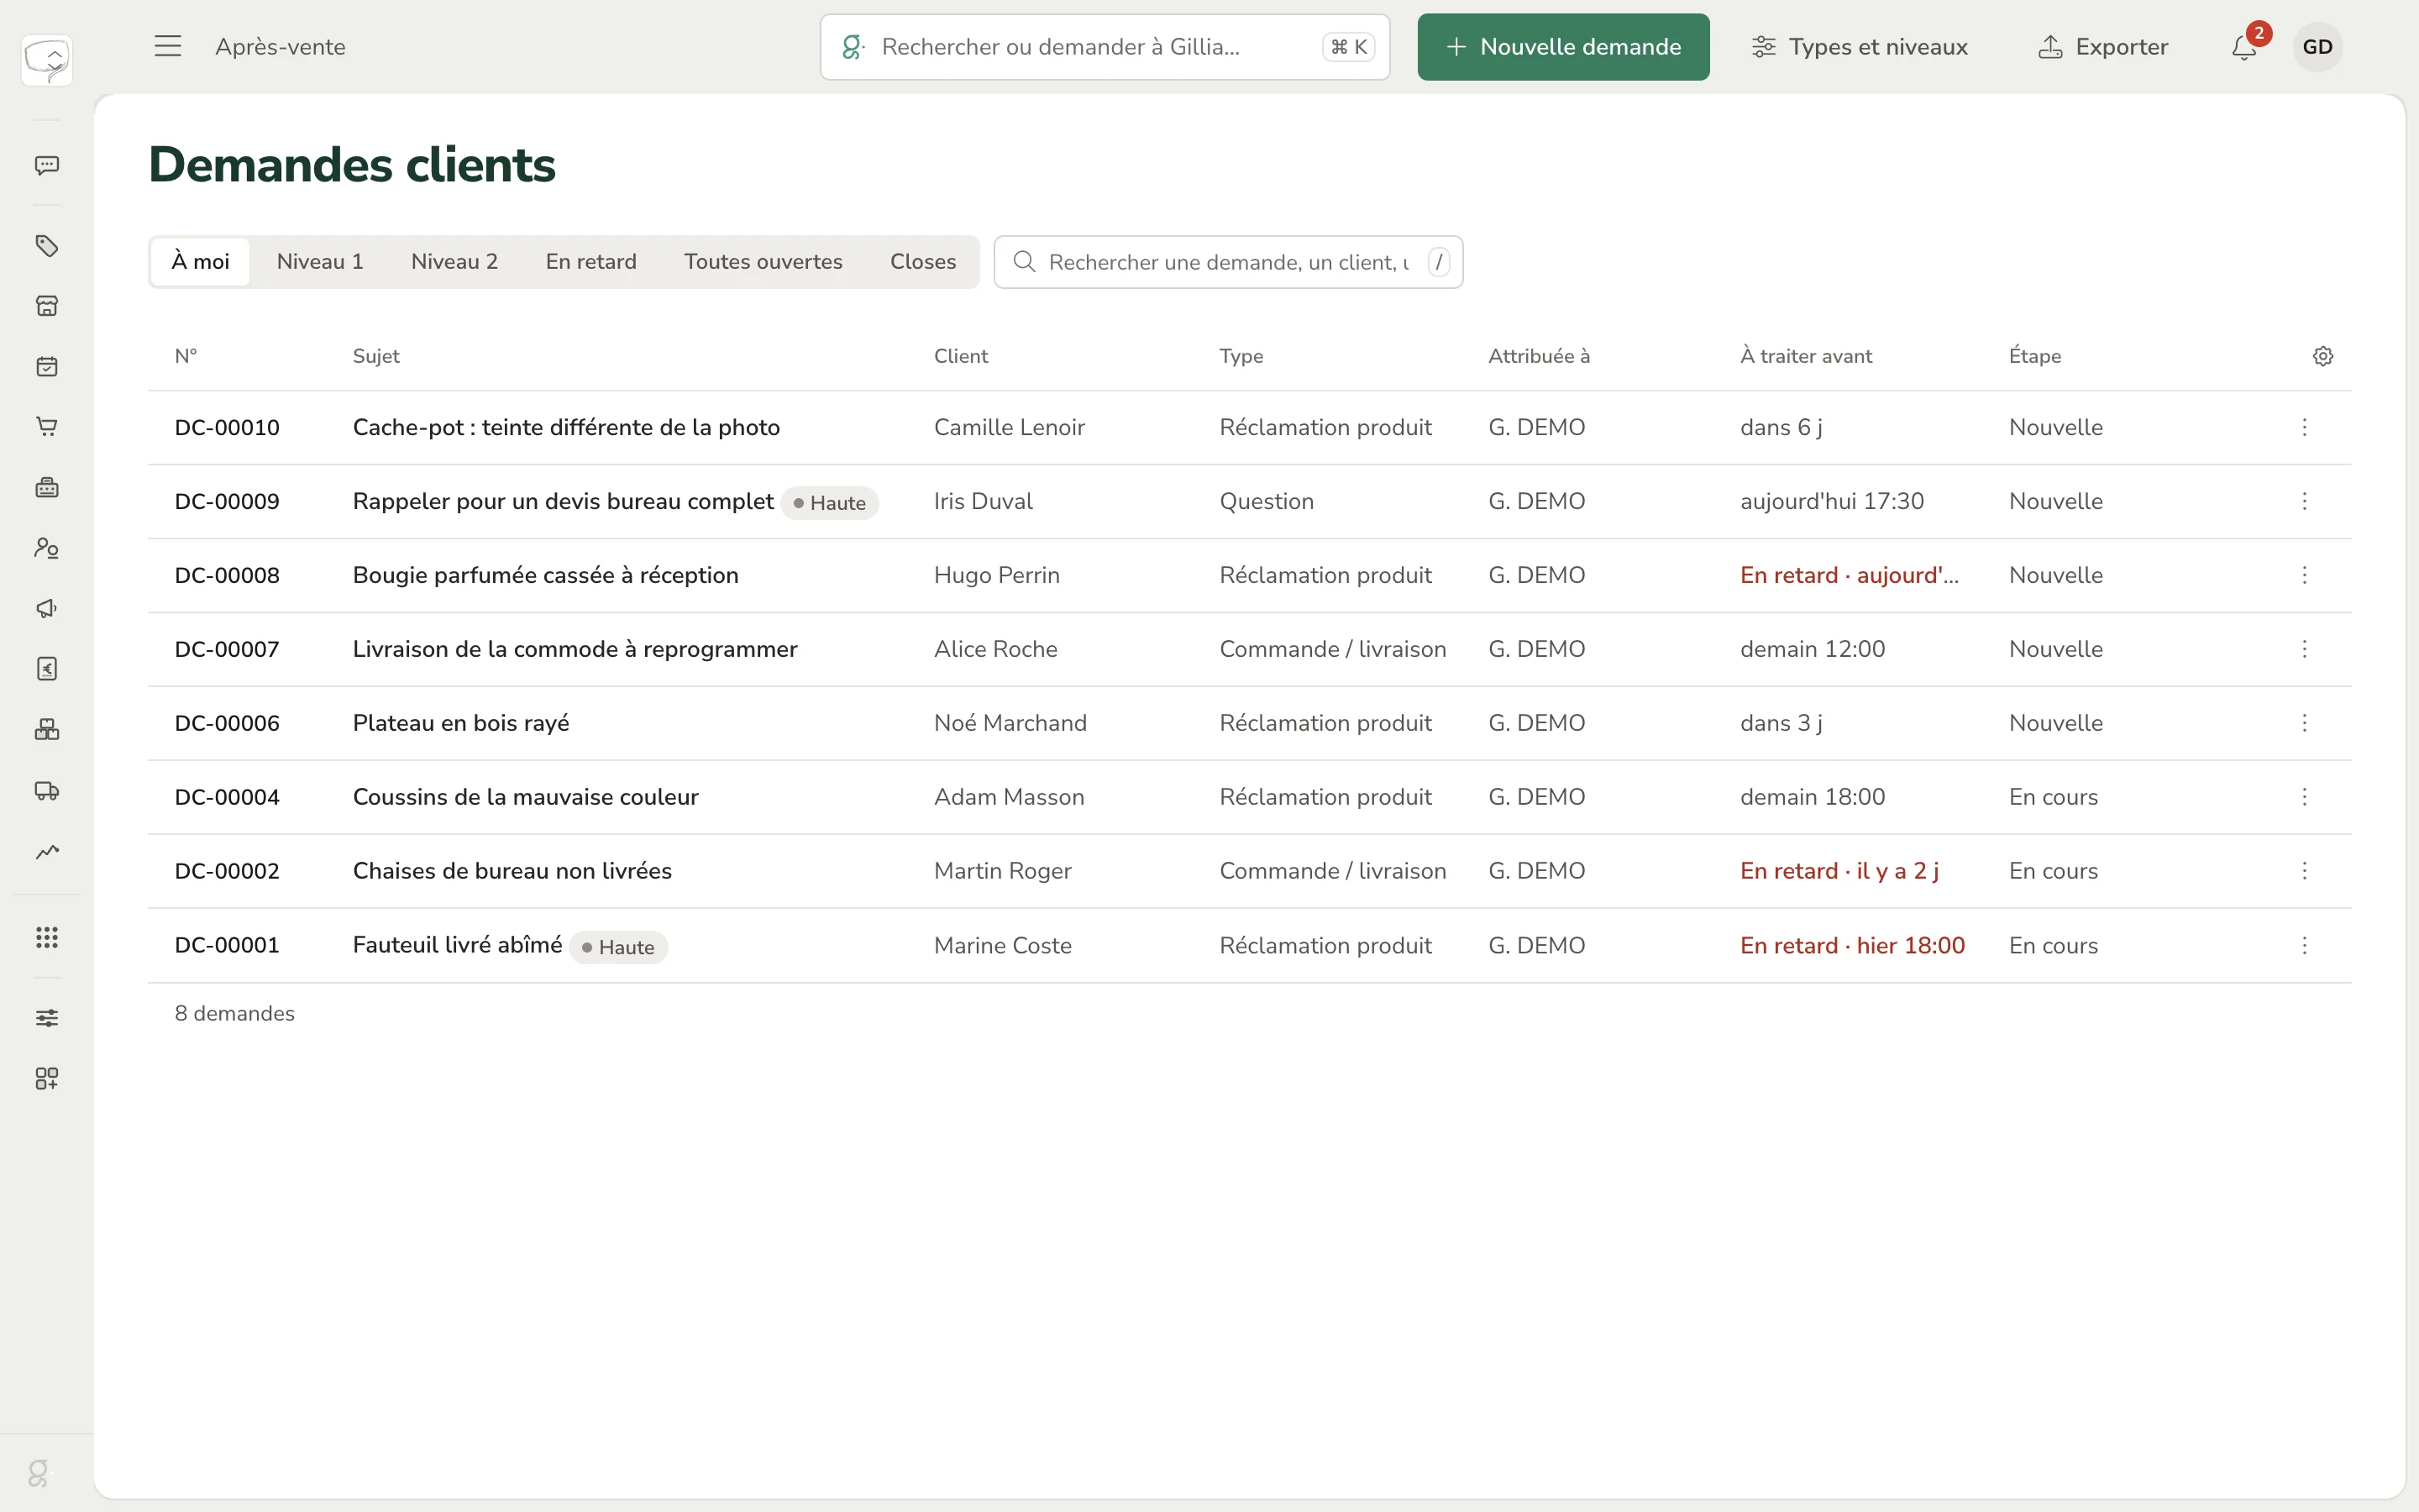The width and height of the screenshot is (2419, 1512).
Task: Sort by the À traiter avant column header
Action: pos(1805,356)
